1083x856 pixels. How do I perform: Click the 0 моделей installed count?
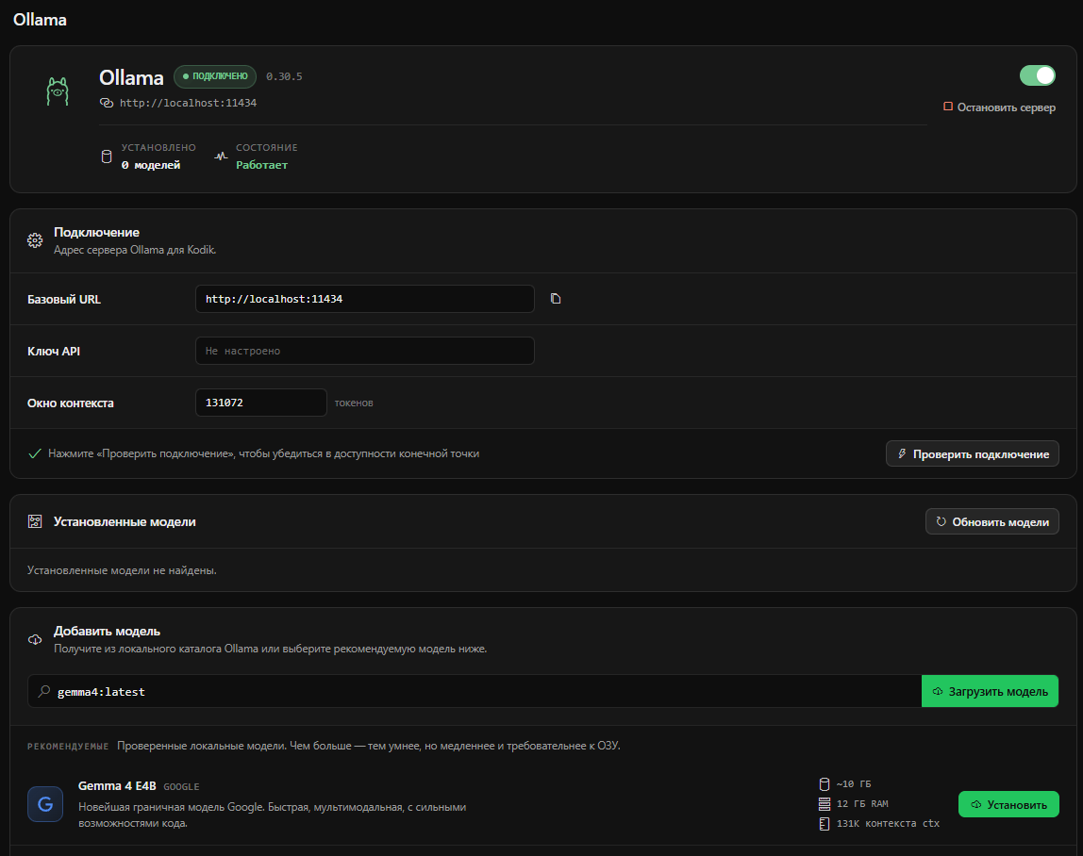point(151,165)
